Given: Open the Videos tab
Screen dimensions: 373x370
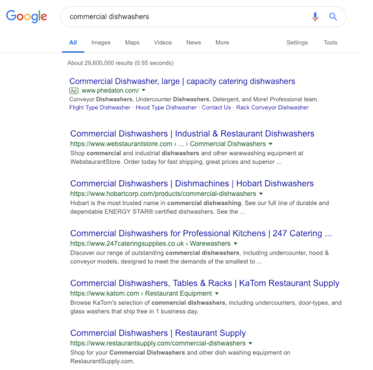Looking at the screenshot, I should pos(163,43).
